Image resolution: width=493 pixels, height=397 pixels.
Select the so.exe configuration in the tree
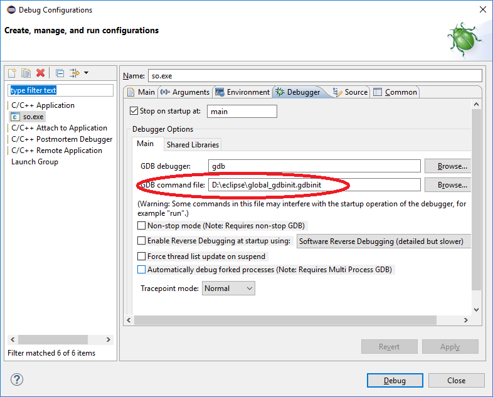[33, 117]
